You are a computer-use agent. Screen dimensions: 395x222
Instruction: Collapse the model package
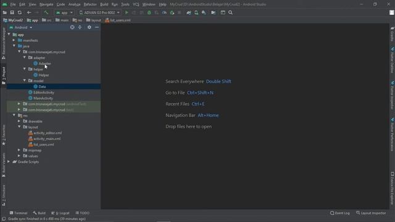[25, 81]
